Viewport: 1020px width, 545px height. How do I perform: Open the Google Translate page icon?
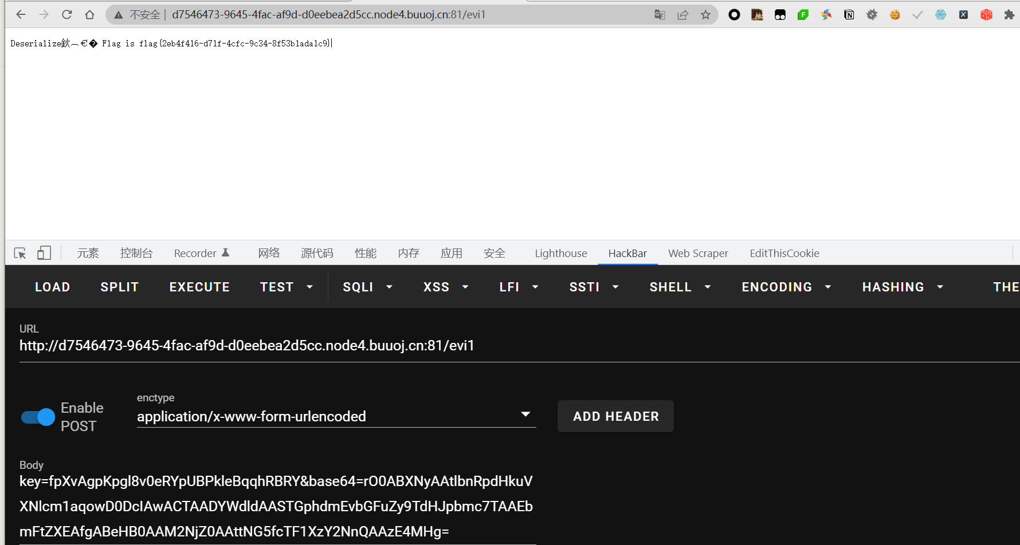pos(660,15)
